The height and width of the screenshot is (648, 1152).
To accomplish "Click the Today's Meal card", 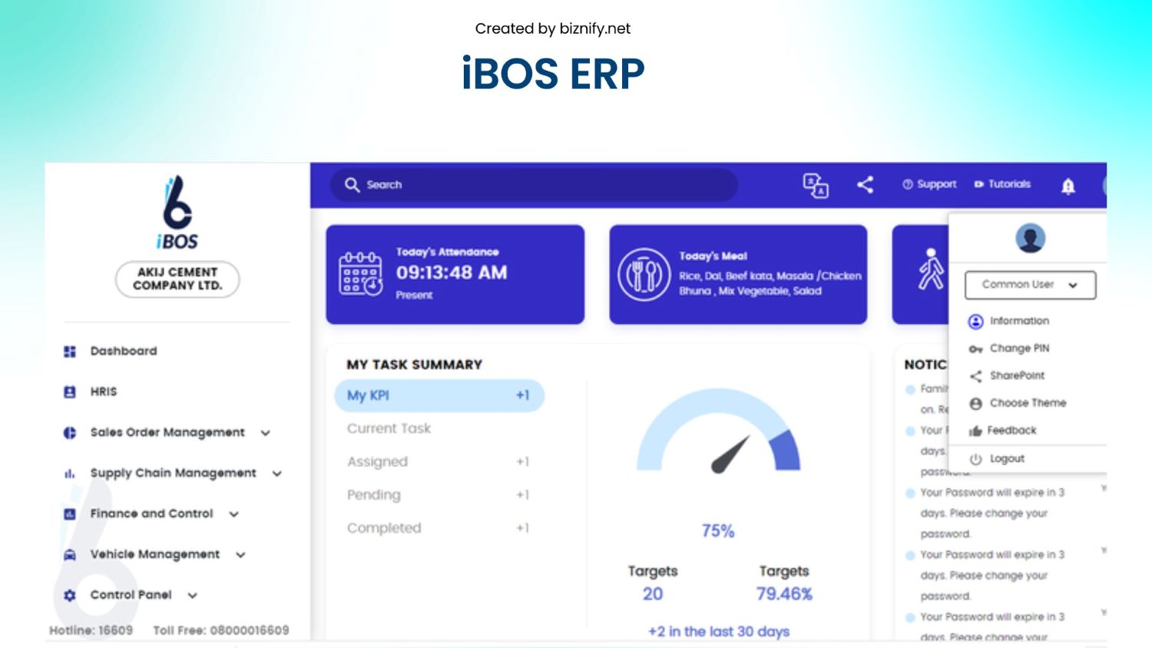I will (738, 274).
